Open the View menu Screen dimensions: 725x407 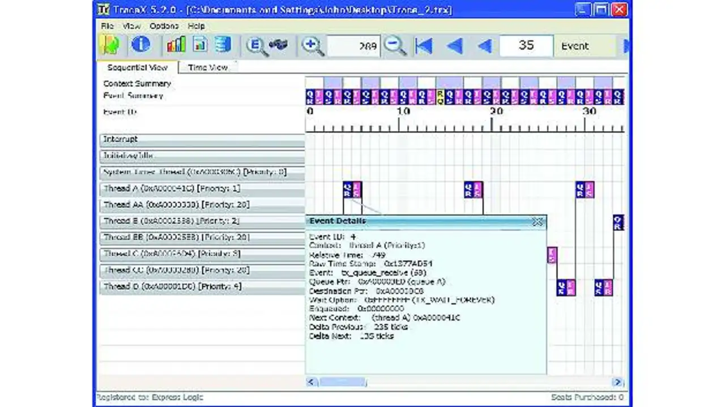(131, 26)
